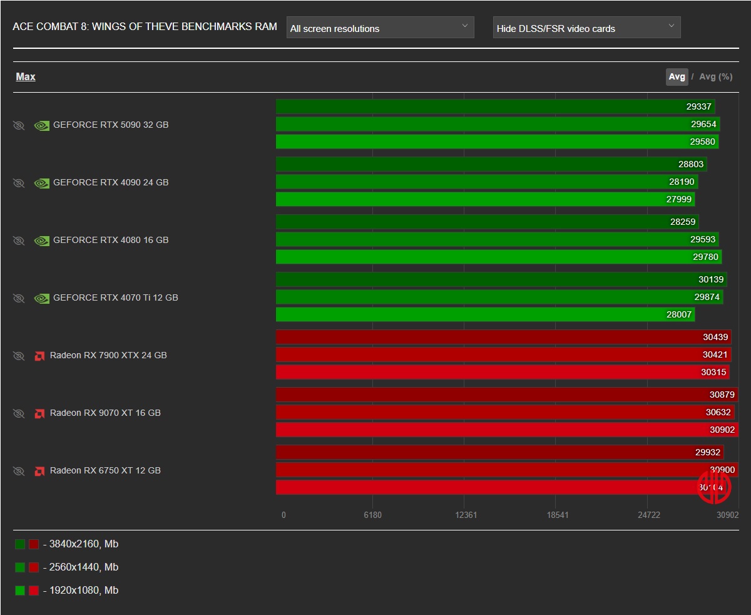Click the RX 7900 XTX bar showing 30421
The width and height of the screenshot is (751, 615).
point(504,354)
